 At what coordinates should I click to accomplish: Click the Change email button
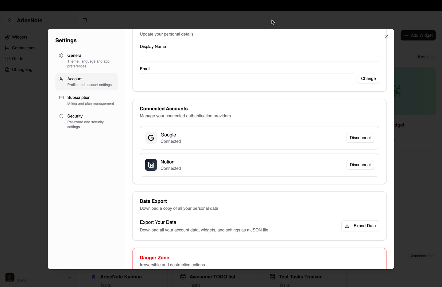(x=368, y=78)
